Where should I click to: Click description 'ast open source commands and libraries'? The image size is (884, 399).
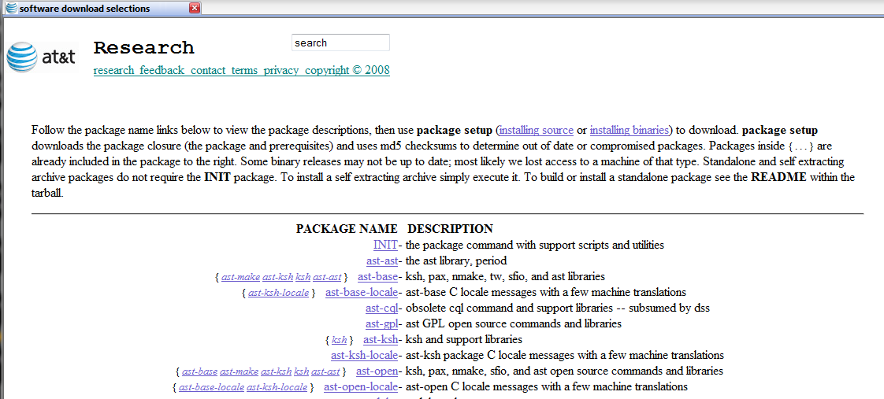[x=564, y=371]
